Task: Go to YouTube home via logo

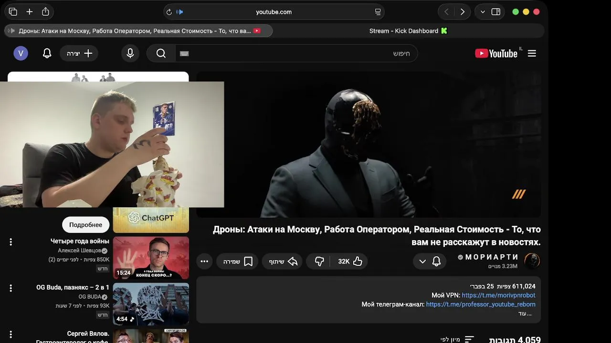Action: pos(496,53)
